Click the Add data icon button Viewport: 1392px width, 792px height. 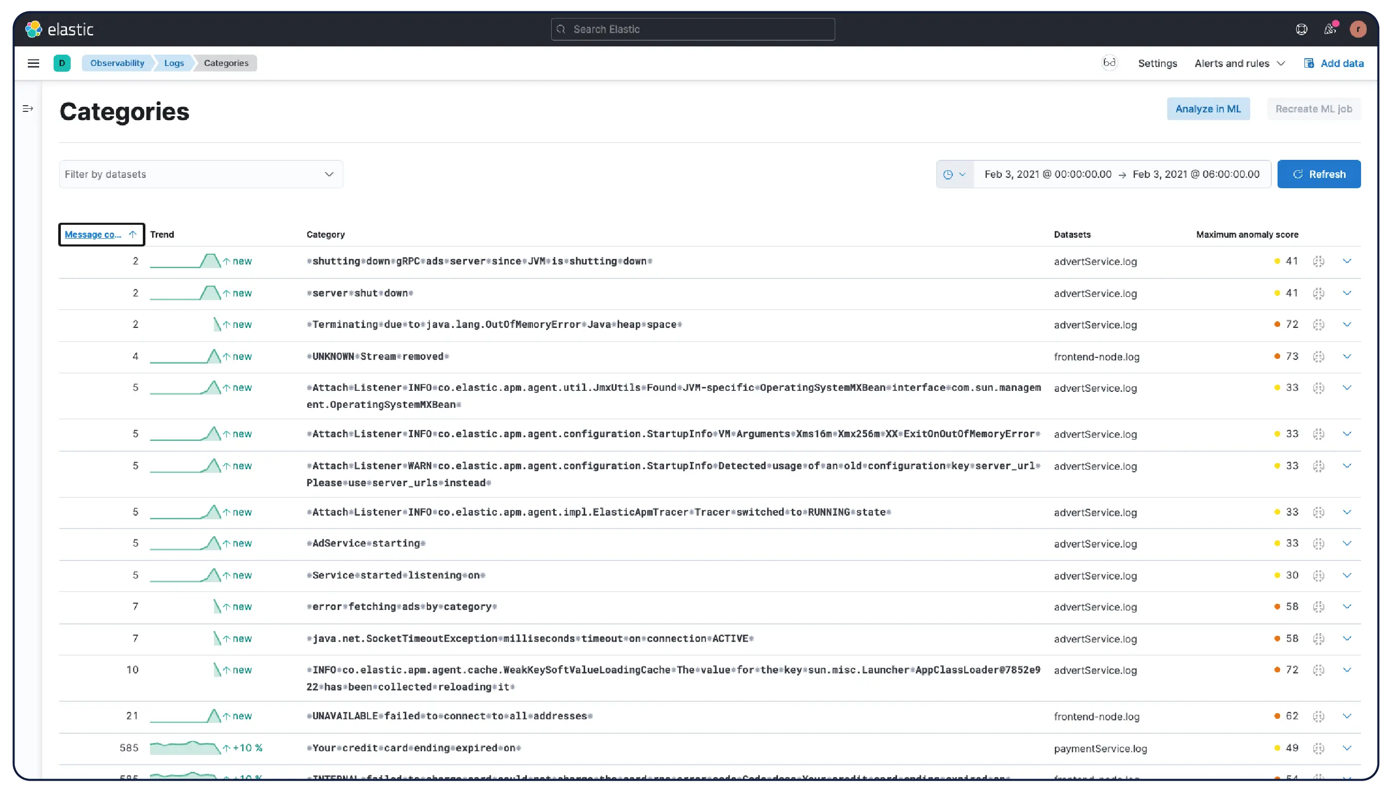[1309, 63]
